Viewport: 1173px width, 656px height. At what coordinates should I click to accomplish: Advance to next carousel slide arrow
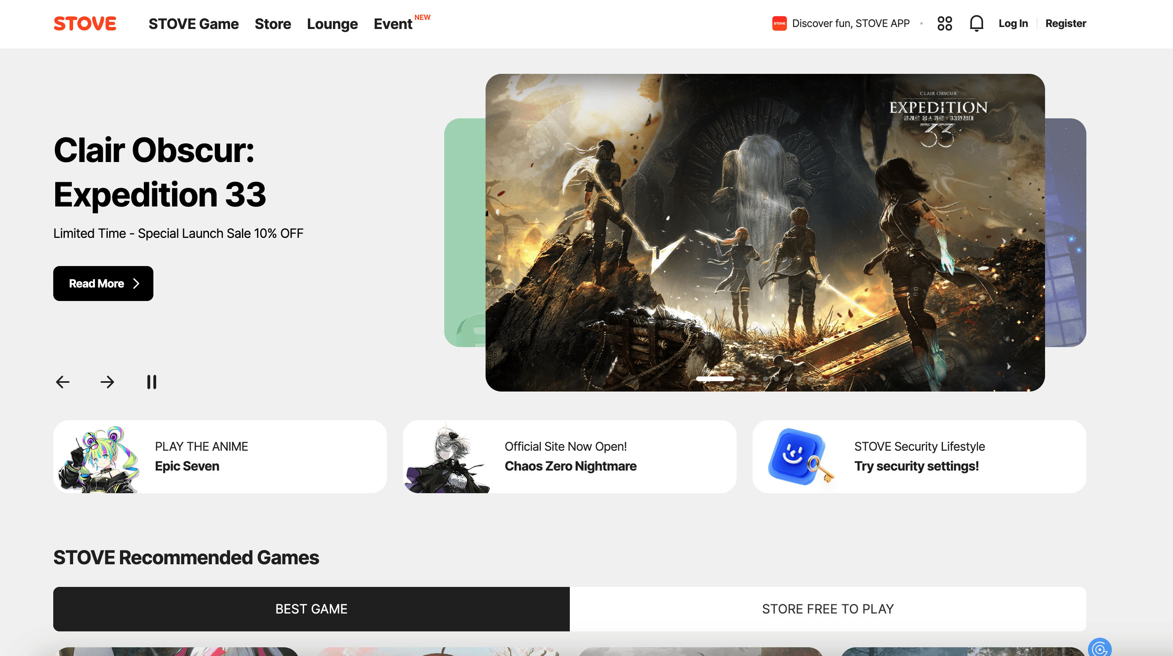coord(107,382)
